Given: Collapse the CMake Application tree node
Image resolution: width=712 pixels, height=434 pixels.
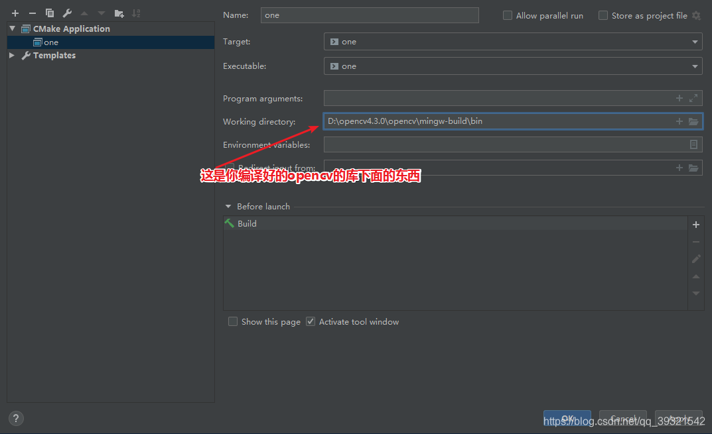Looking at the screenshot, I should tap(12, 28).
